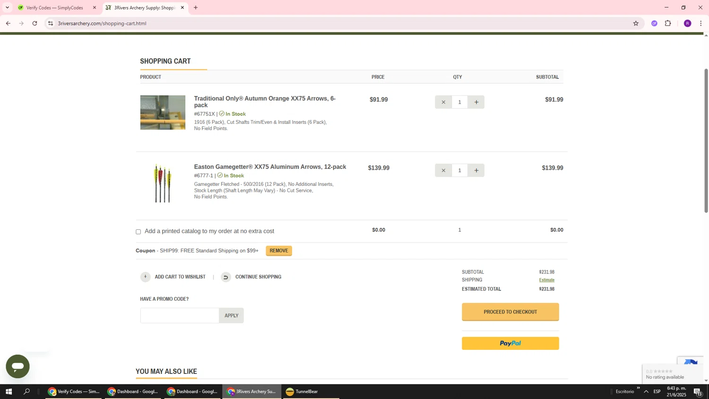This screenshot has height=399, width=709.
Task: Increase quantity of Easton Gamegetter Arrows
Action: tap(476, 170)
